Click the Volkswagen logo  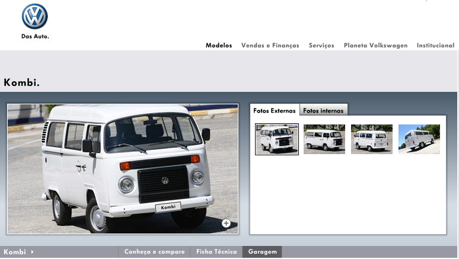coord(34,17)
